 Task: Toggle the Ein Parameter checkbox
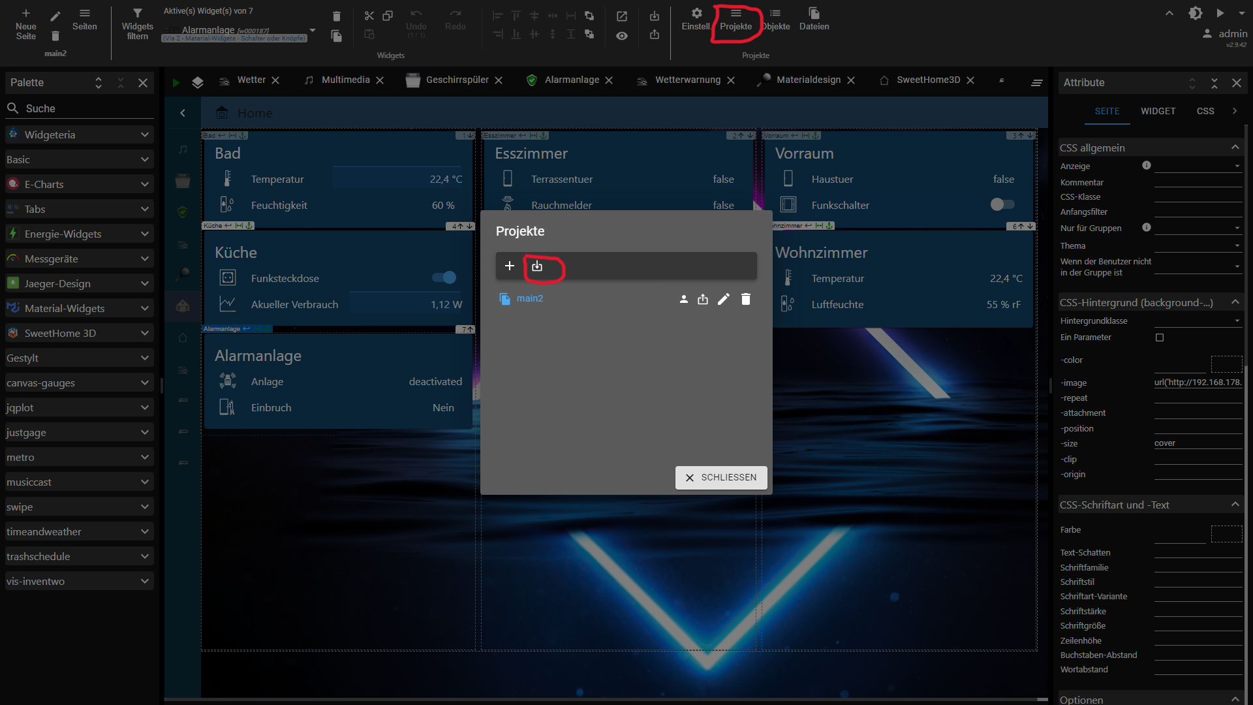[1160, 337]
